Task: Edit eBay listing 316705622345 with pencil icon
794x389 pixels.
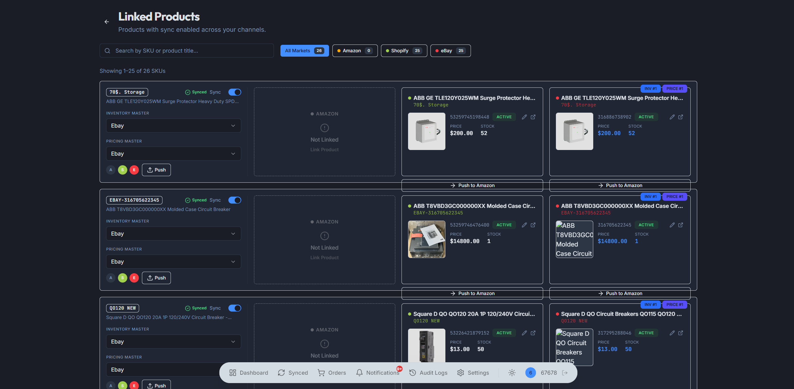Action: tap(672, 225)
